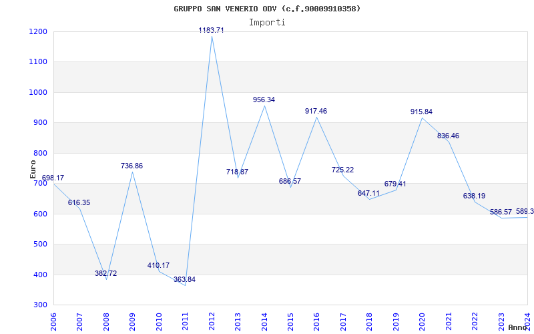534x334 pixels.
Task: Click the 725.22 data label
Action: point(343,170)
